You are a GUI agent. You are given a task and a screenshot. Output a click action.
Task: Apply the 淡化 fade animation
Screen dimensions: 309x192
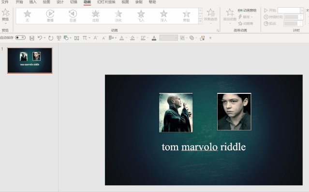[x=118, y=16]
